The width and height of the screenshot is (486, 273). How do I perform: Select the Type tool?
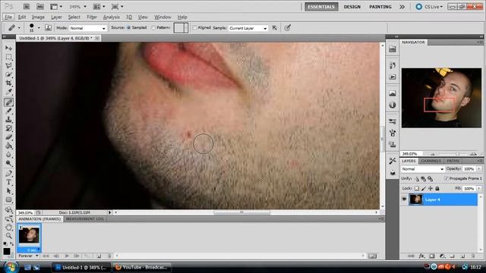pos(8,182)
